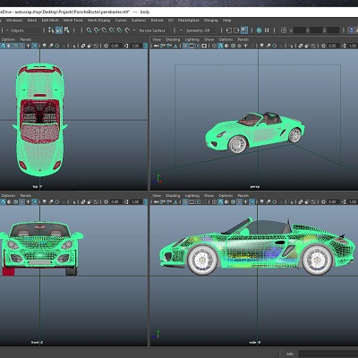Toggle use all lights in persp panel

(245, 46)
